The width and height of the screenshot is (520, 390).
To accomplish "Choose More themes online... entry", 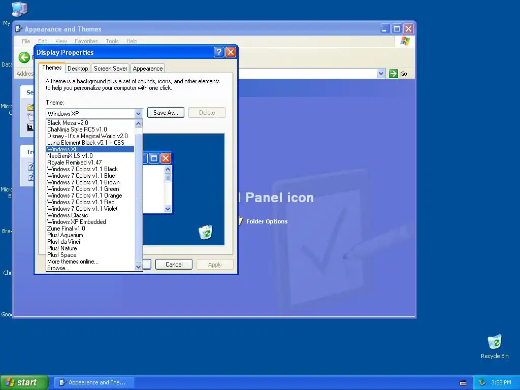I will 90,262.
